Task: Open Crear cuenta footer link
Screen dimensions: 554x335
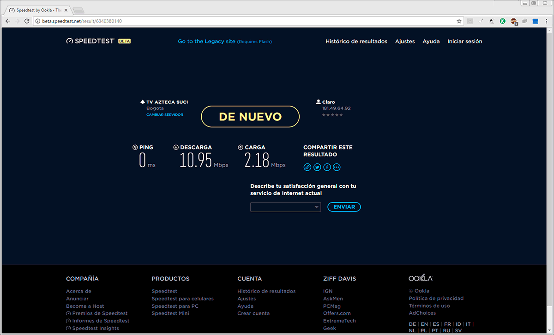Action: coord(253,313)
